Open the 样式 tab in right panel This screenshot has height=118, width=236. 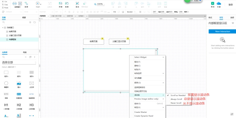[x=210, y=18]
